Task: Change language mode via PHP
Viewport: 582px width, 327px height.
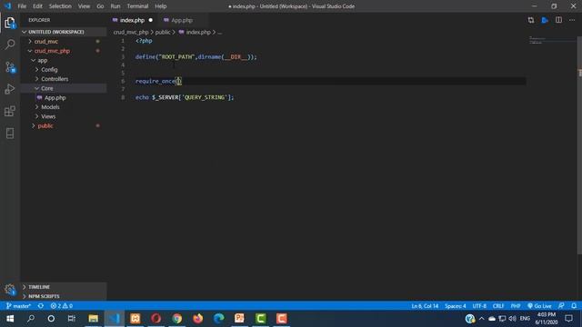Action: 516,306
